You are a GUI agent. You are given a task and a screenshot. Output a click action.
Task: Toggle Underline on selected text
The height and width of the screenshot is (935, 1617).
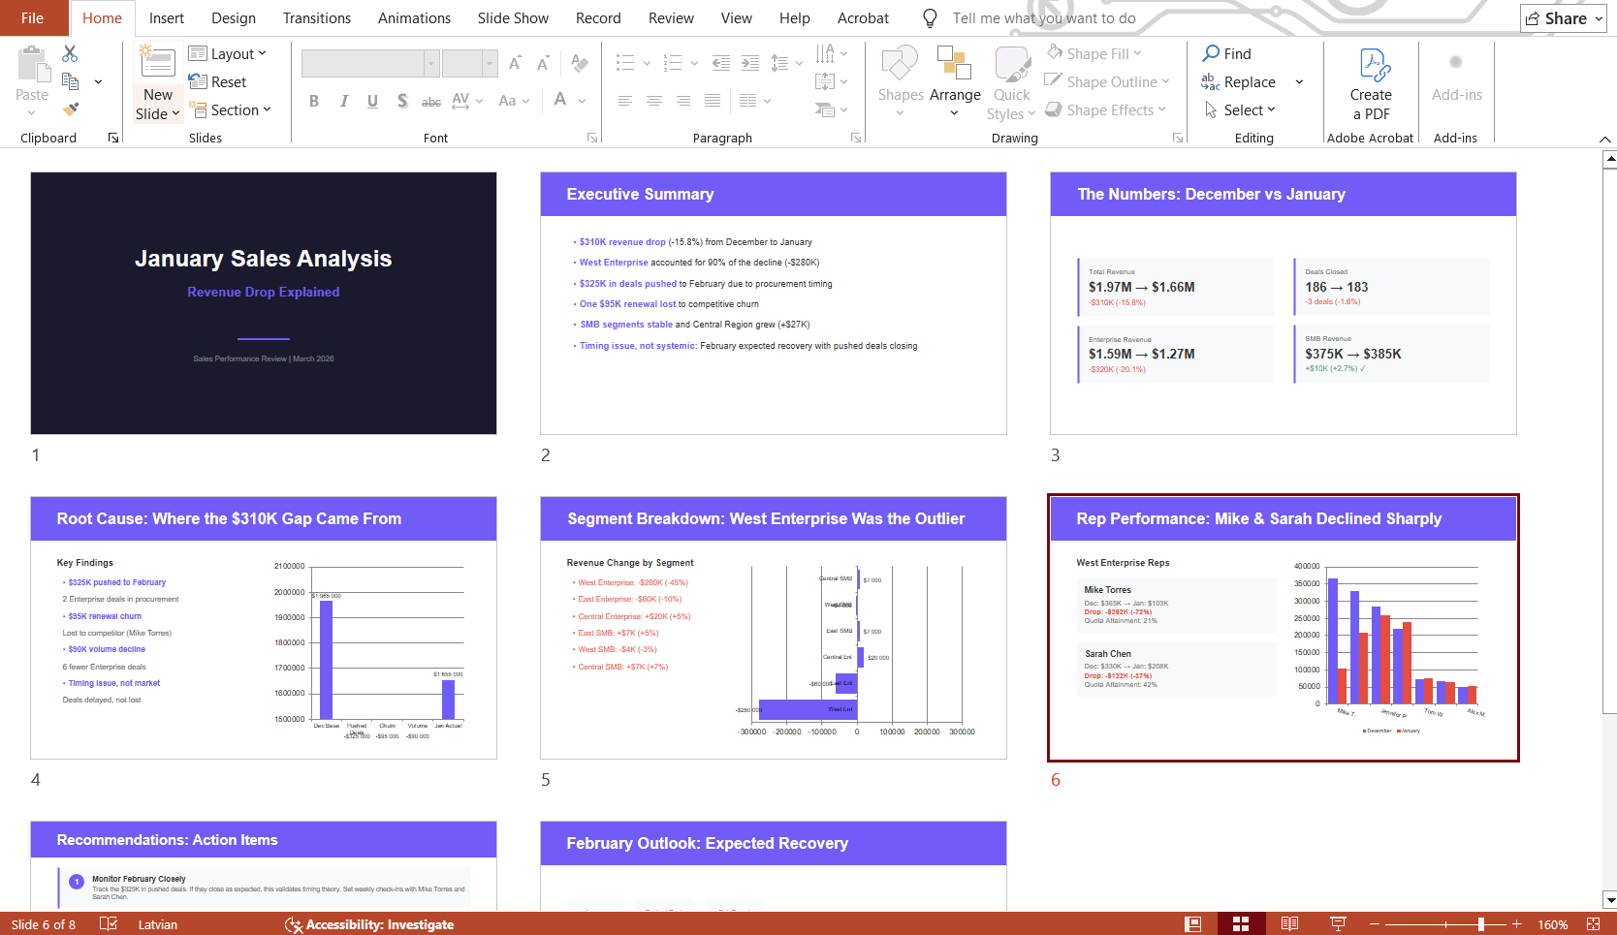(x=372, y=100)
